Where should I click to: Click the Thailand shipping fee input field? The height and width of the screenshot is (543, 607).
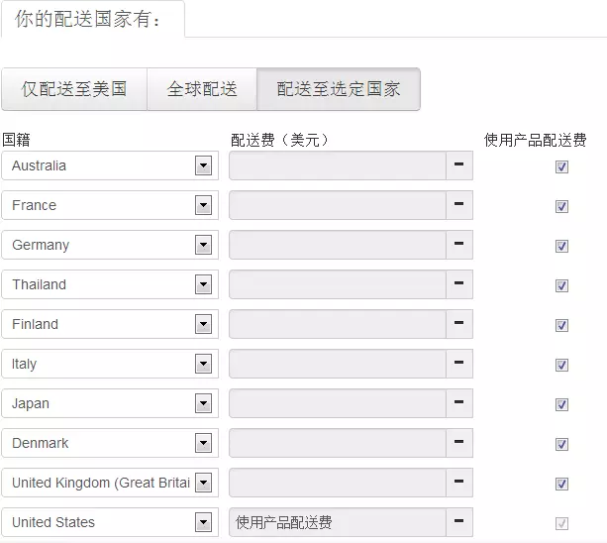click(x=337, y=284)
